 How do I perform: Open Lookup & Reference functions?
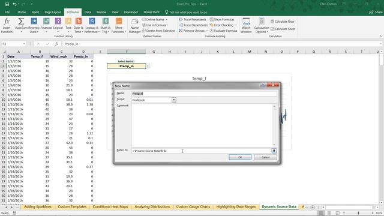pyautogui.click(x=92, y=25)
